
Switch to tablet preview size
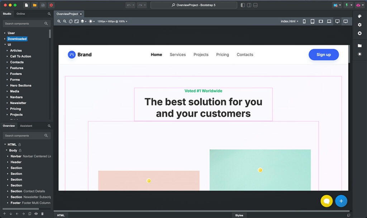coord(313,21)
